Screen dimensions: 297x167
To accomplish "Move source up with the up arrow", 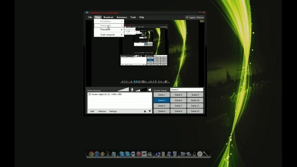I will click(x=145, y=111).
